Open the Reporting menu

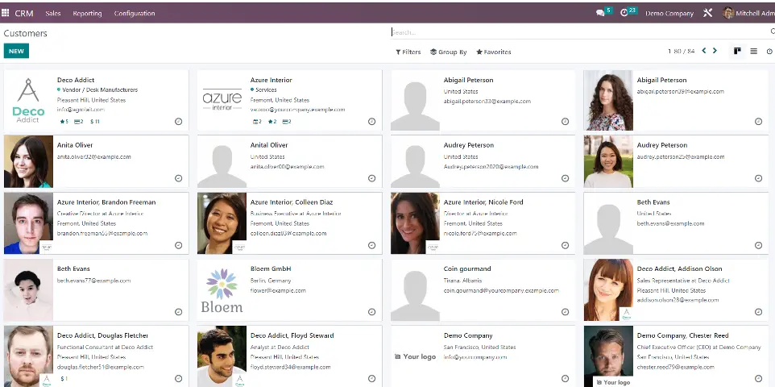tap(87, 14)
